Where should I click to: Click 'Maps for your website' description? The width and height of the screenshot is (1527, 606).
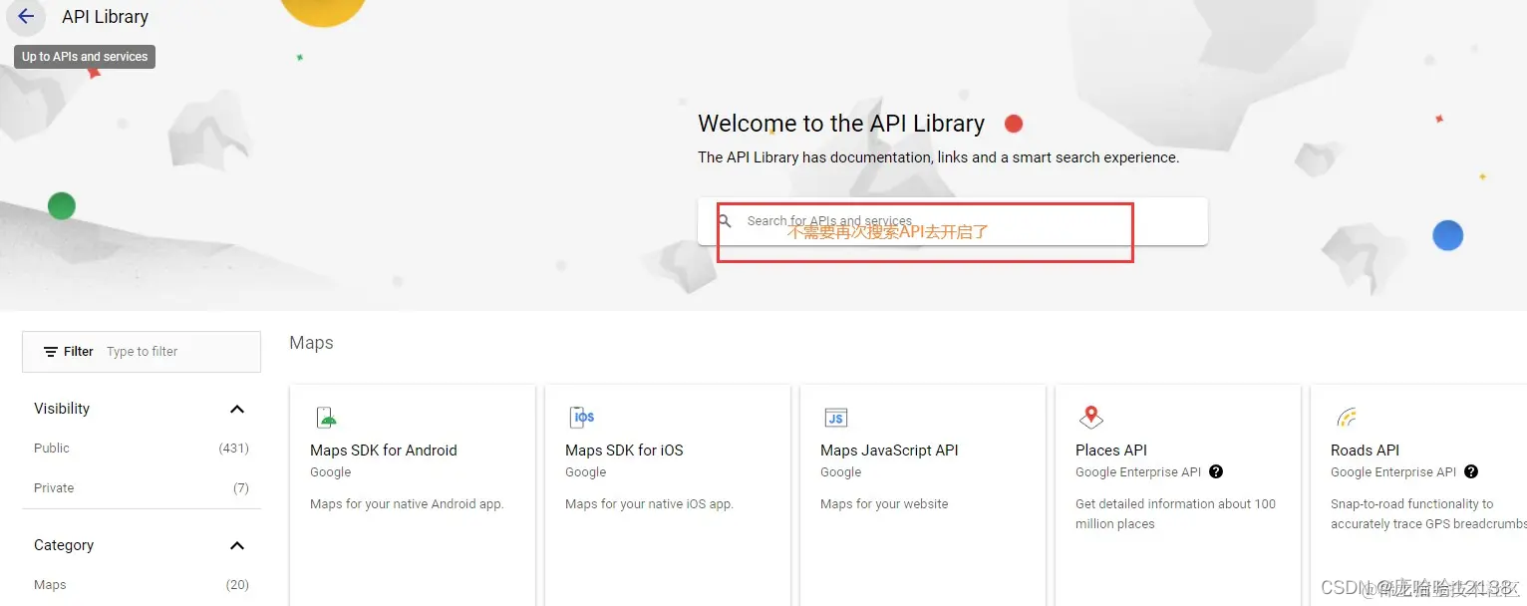pyautogui.click(x=884, y=504)
